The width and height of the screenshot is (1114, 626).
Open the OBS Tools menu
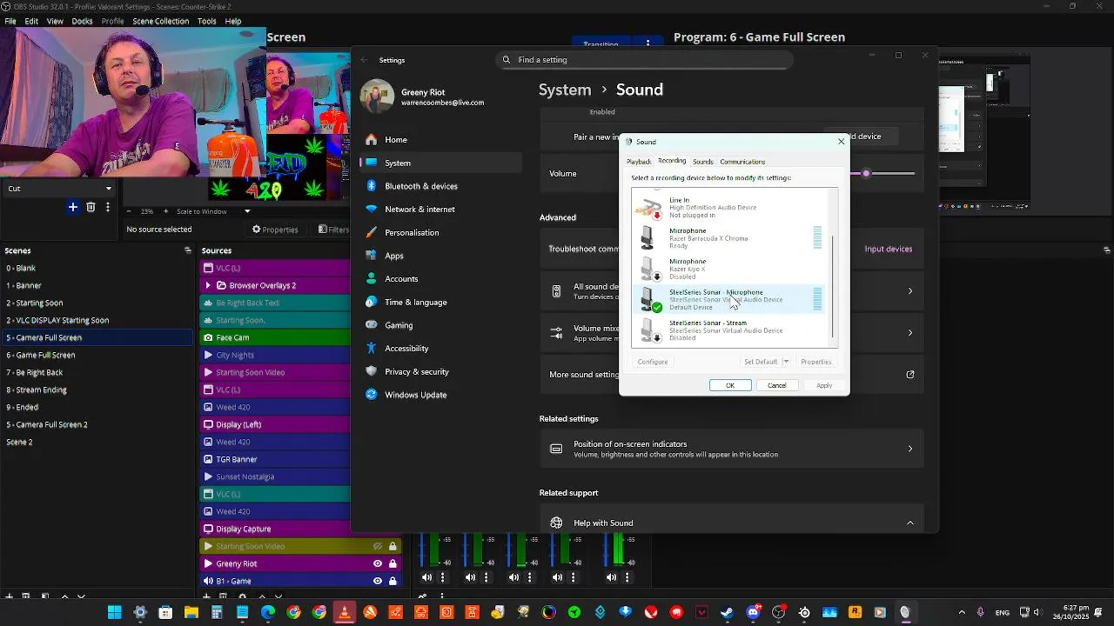click(207, 21)
